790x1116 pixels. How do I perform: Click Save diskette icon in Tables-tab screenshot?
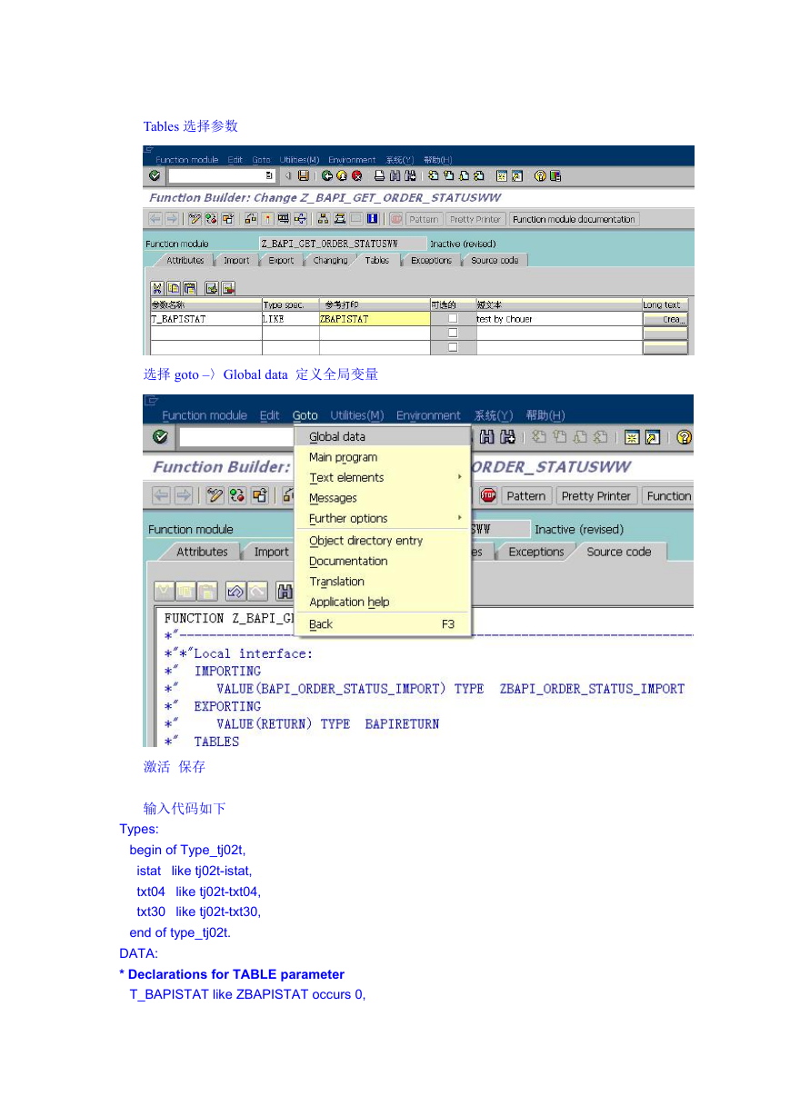click(303, 175)
